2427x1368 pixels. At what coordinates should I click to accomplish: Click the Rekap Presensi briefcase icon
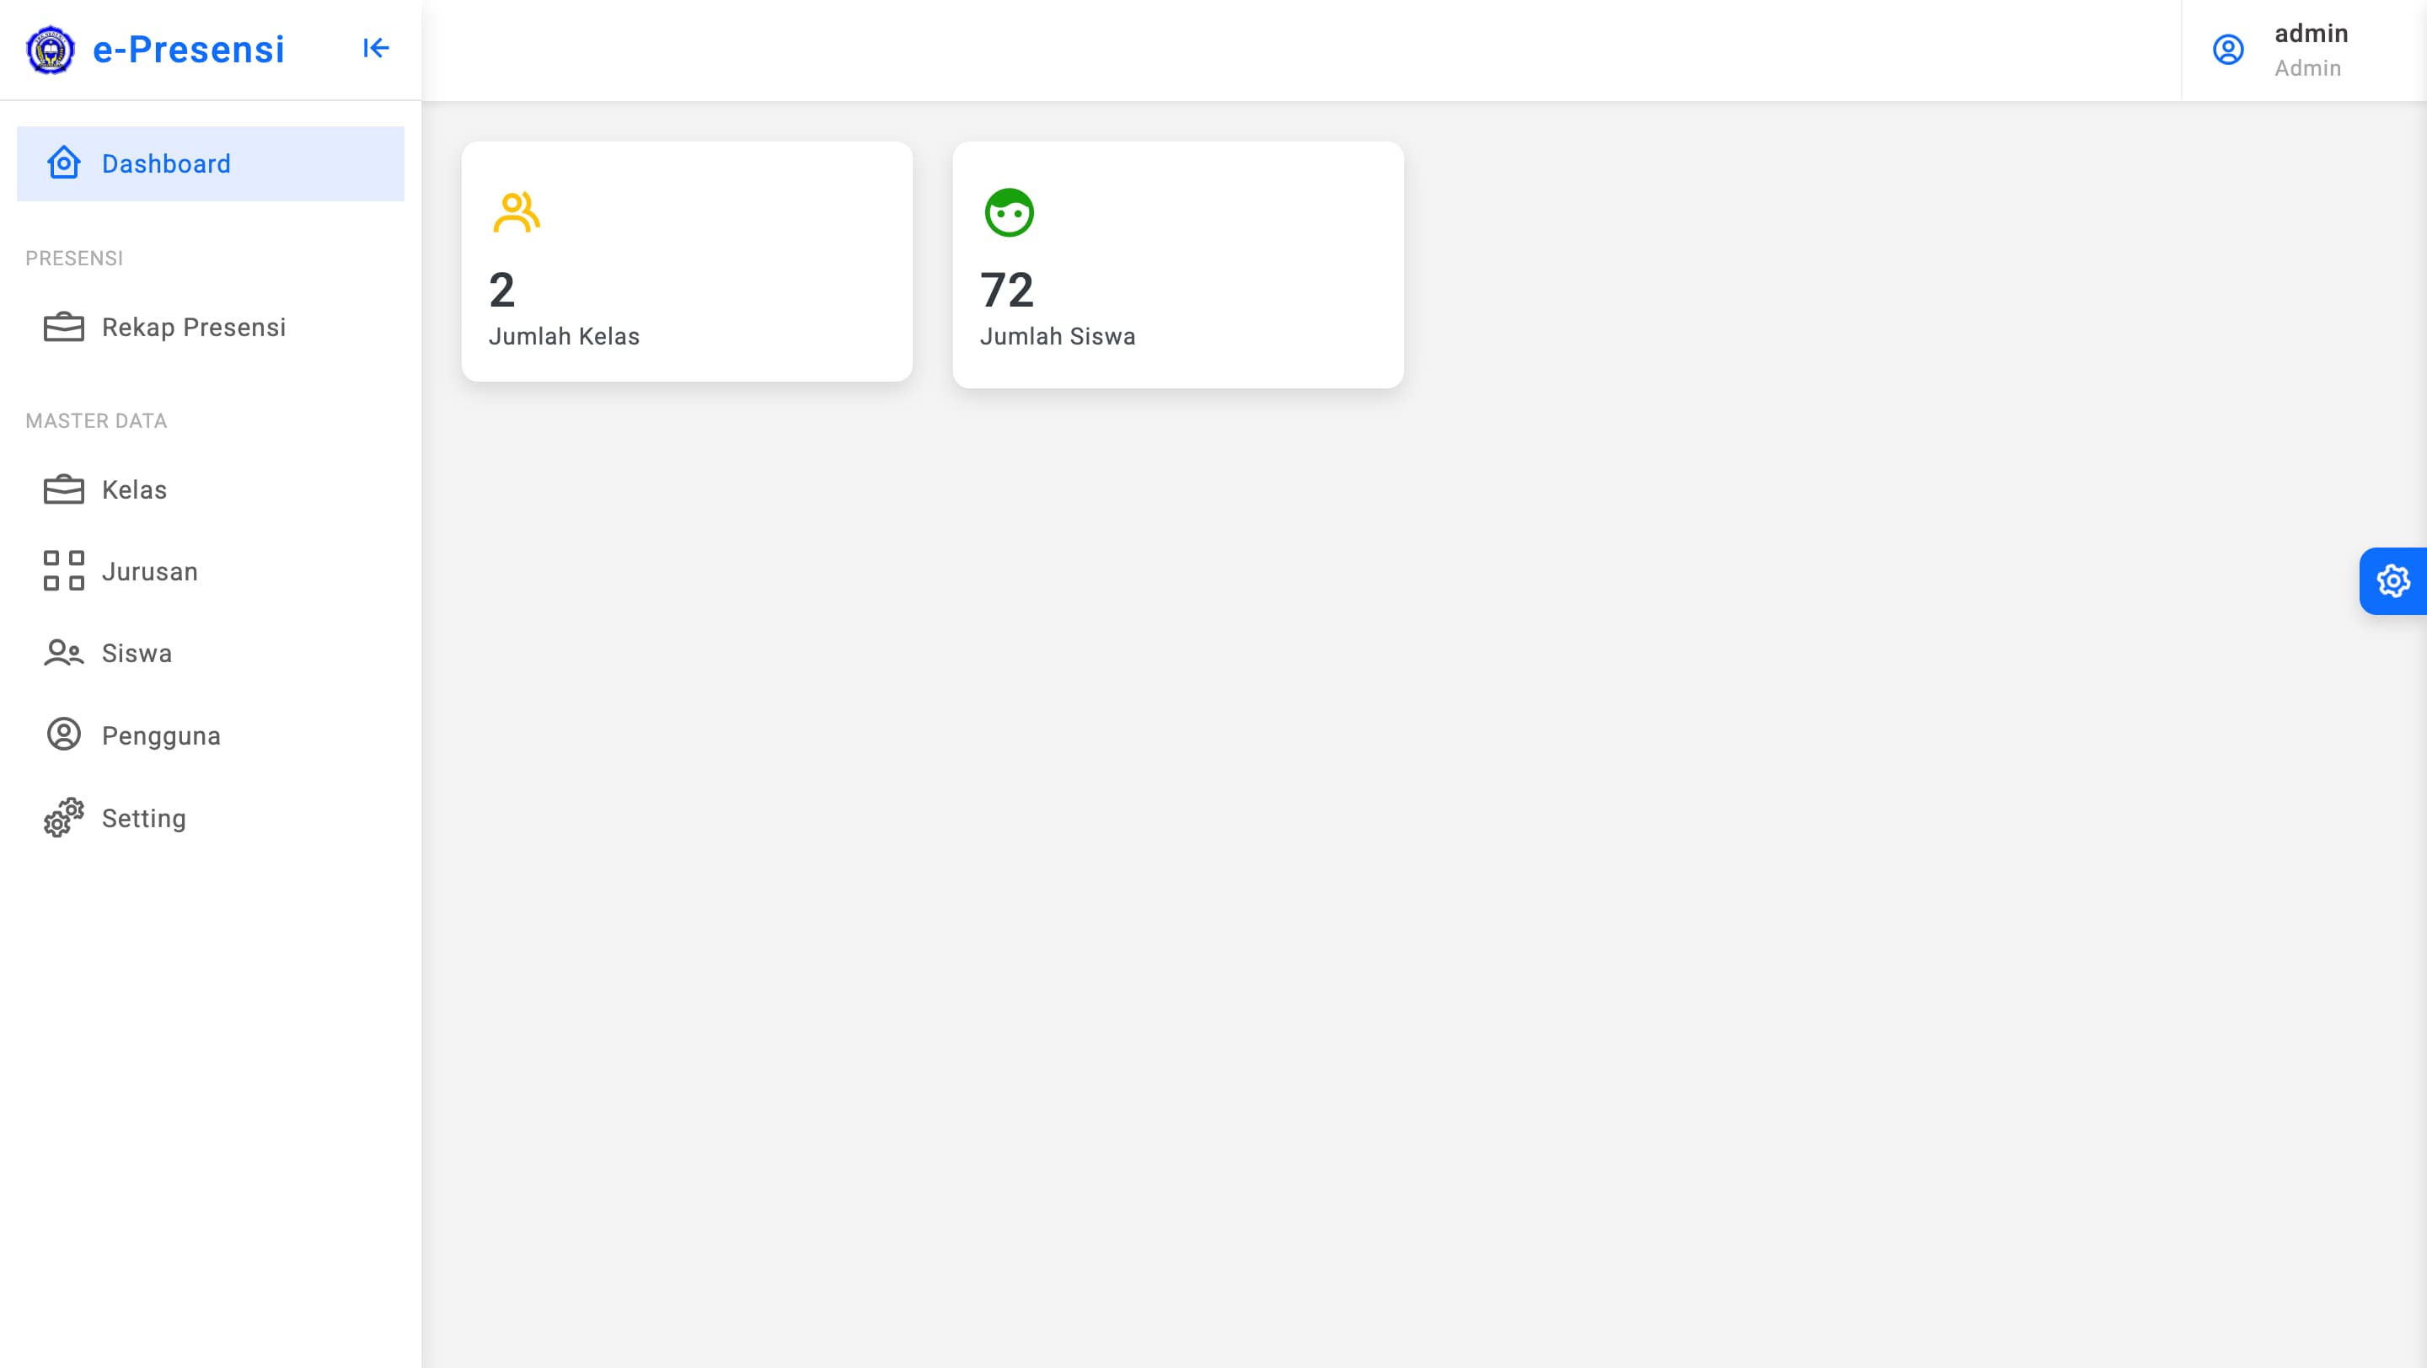point(63,327)
